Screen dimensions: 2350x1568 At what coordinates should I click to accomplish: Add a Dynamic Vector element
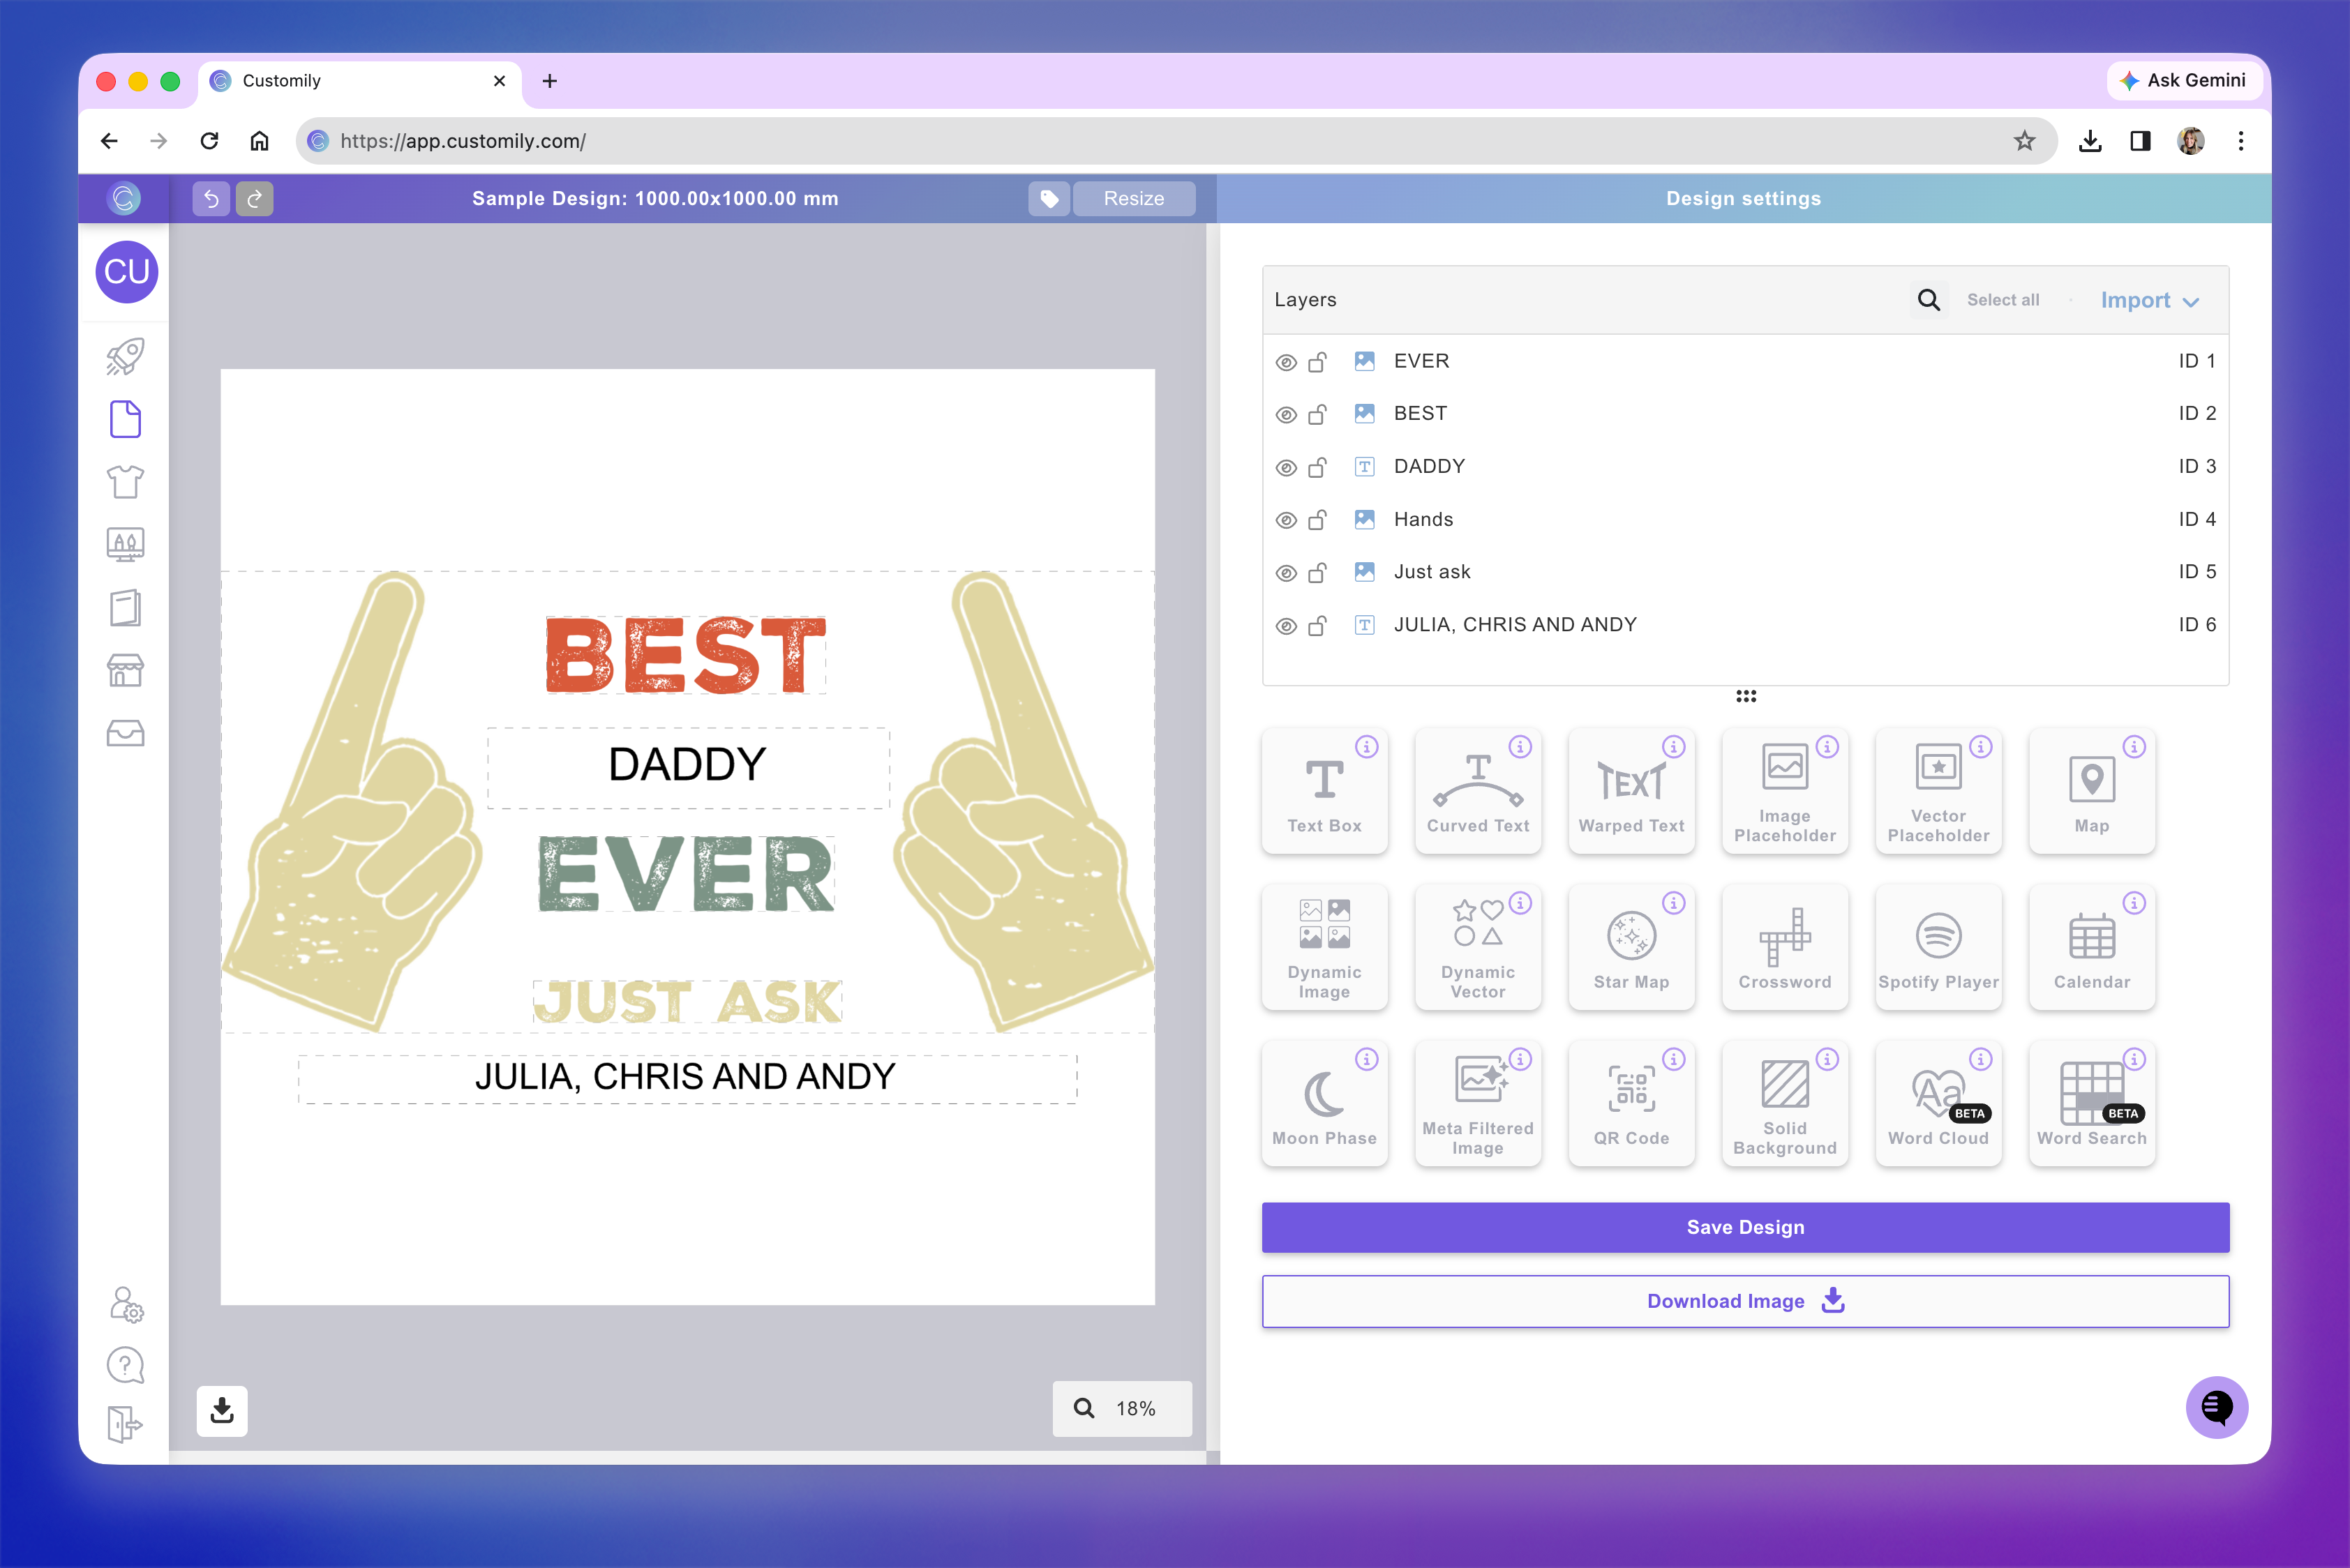1478,947
